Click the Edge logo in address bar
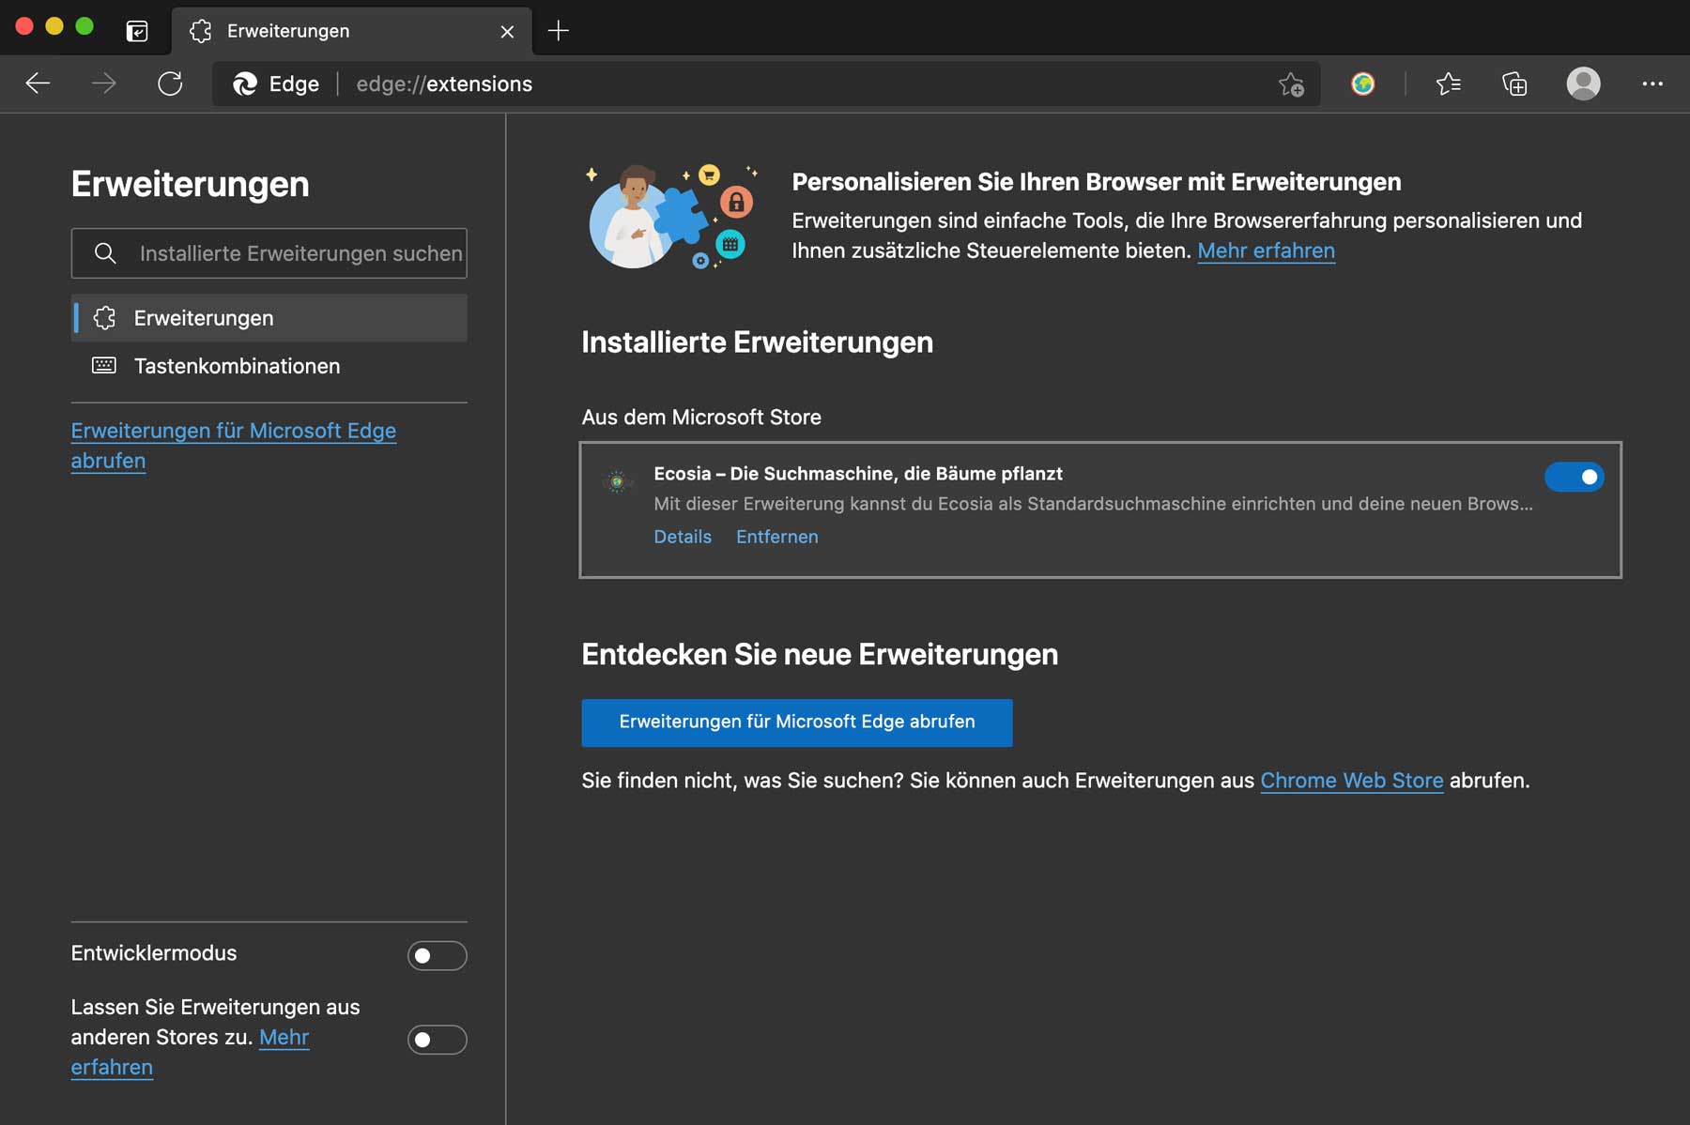The image size is (1690, 1125). [x=245, y=84]
